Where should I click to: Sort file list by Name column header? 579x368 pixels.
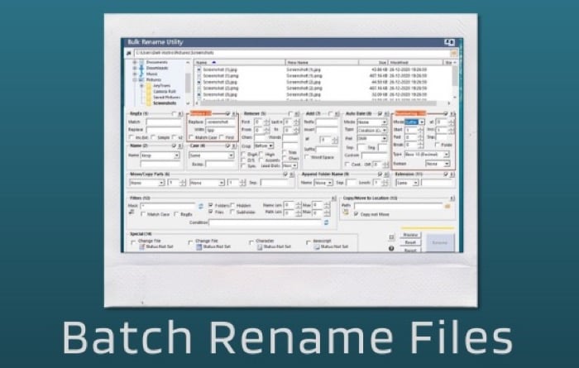point(239,63)
